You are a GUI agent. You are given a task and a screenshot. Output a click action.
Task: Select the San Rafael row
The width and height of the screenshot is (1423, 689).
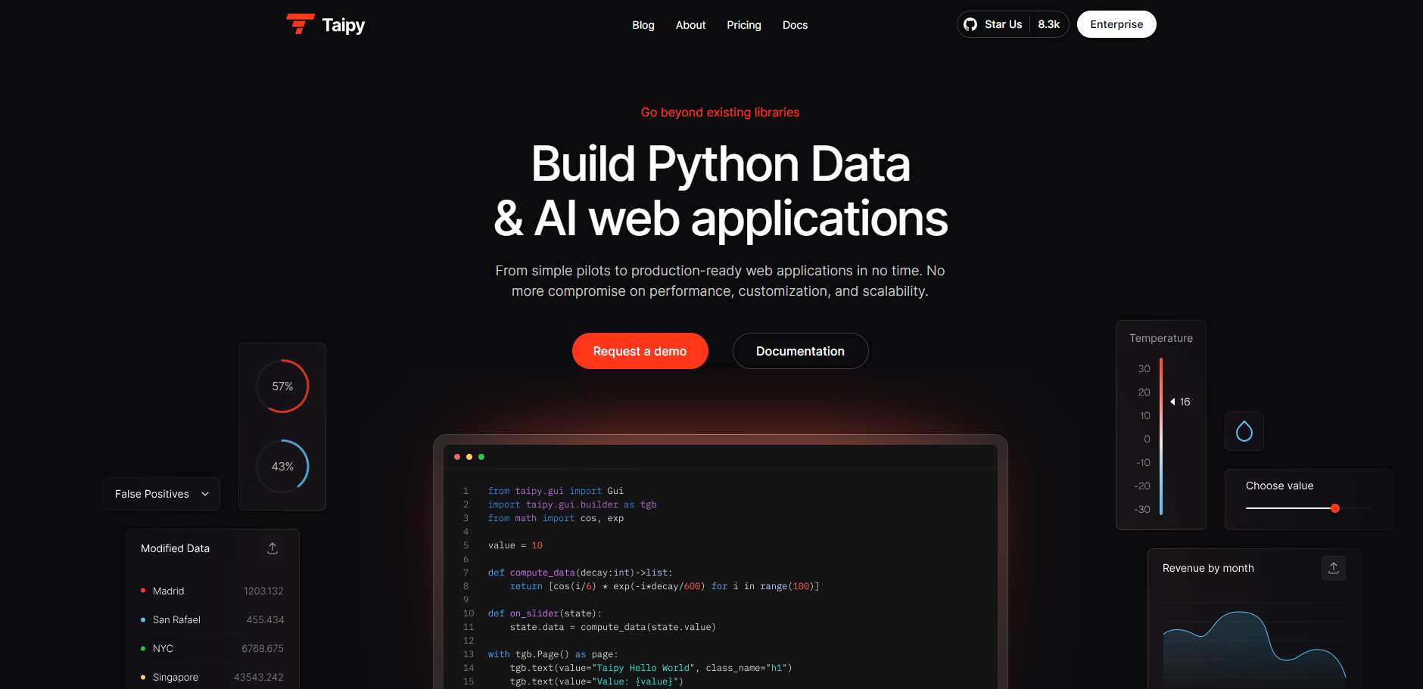click(x=212, y=619)
